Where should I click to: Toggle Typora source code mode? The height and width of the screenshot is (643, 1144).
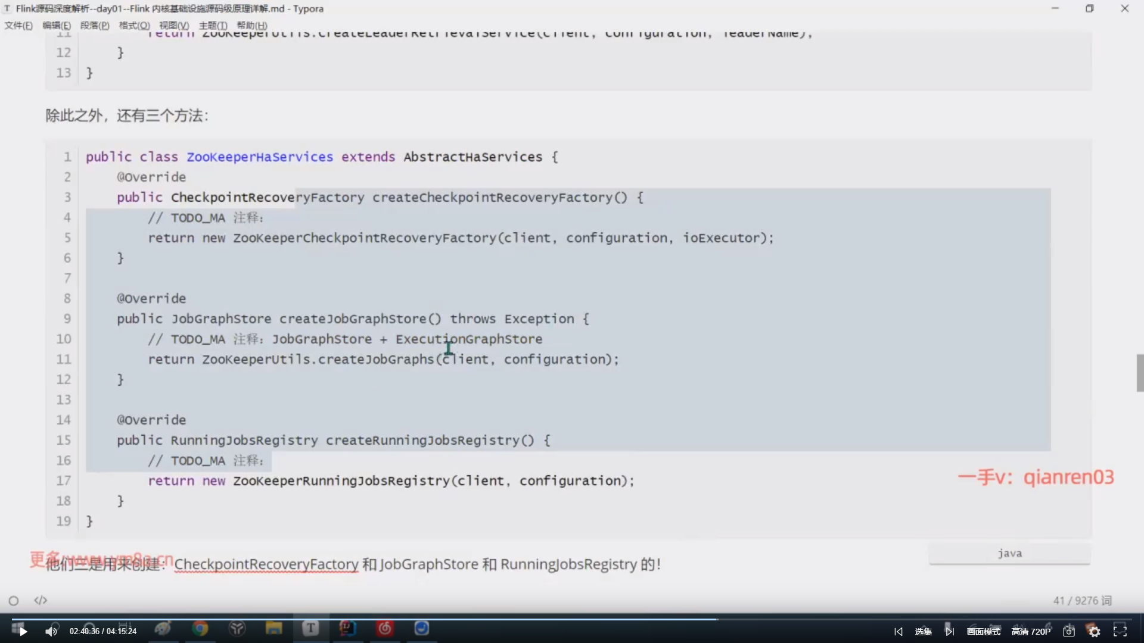[x=41, y=600]
